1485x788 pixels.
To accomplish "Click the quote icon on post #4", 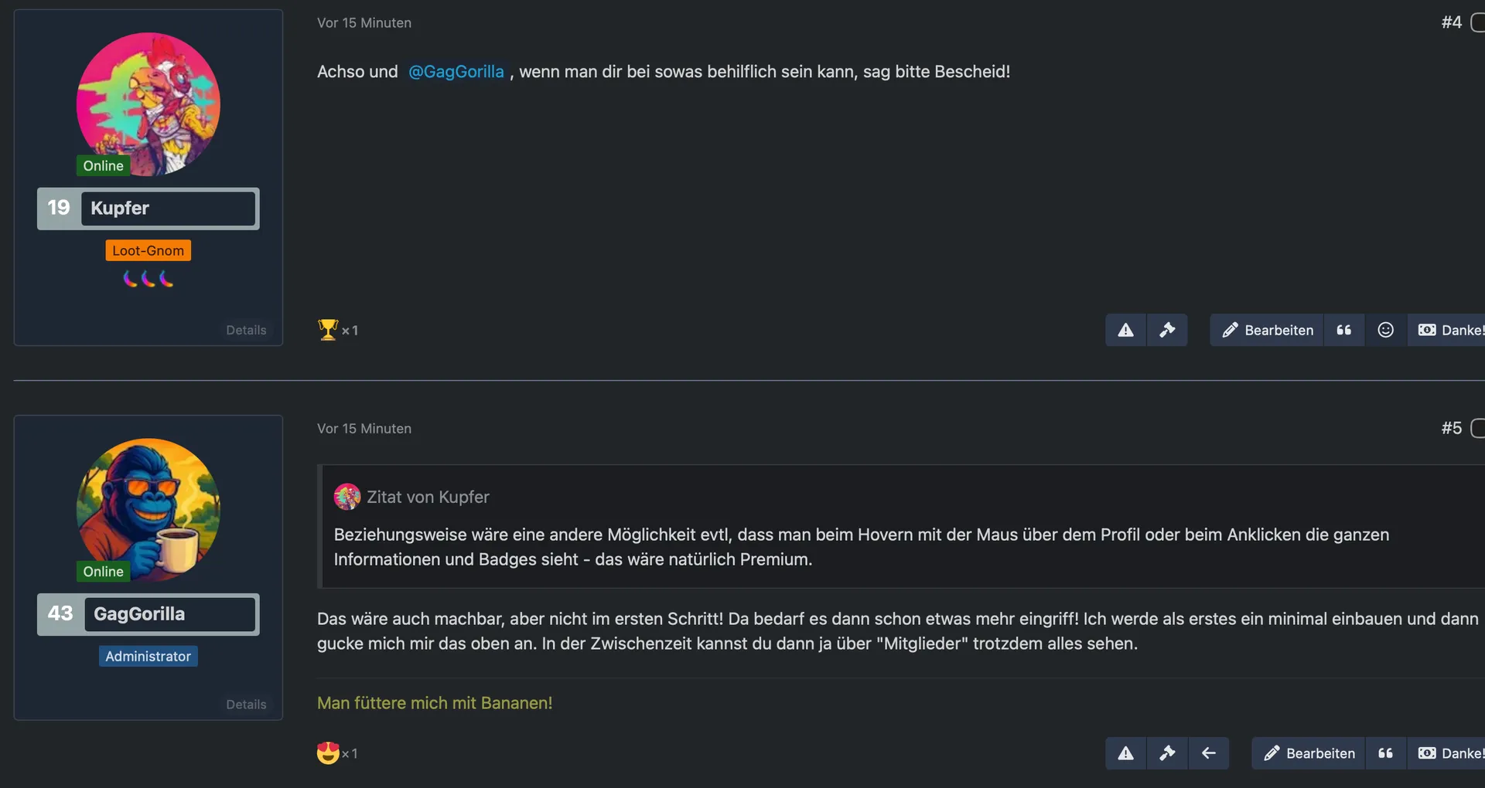I will (x=1344, y=331).
